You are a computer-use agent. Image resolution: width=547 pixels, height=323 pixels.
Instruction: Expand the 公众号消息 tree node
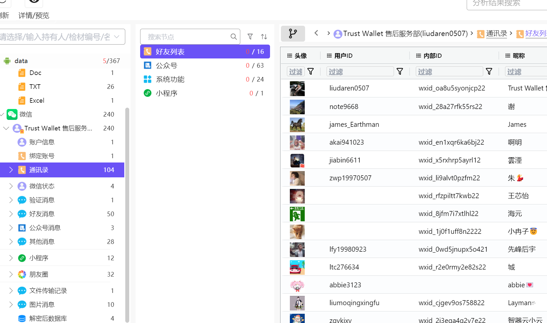pyautogui.click(x=11, y=228)
